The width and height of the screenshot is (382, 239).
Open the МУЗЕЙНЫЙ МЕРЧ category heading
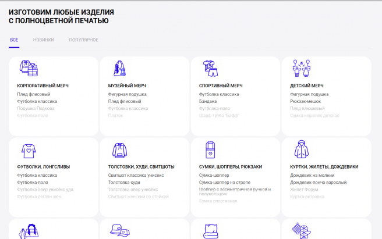coord(127,85)
